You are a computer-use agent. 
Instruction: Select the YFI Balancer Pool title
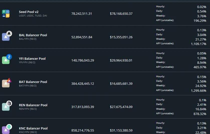(32, 58)
